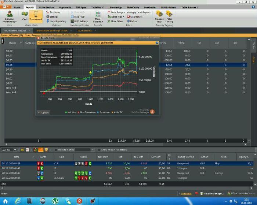
Task: Open the Active Session tab
Action: tap(46, 7)
